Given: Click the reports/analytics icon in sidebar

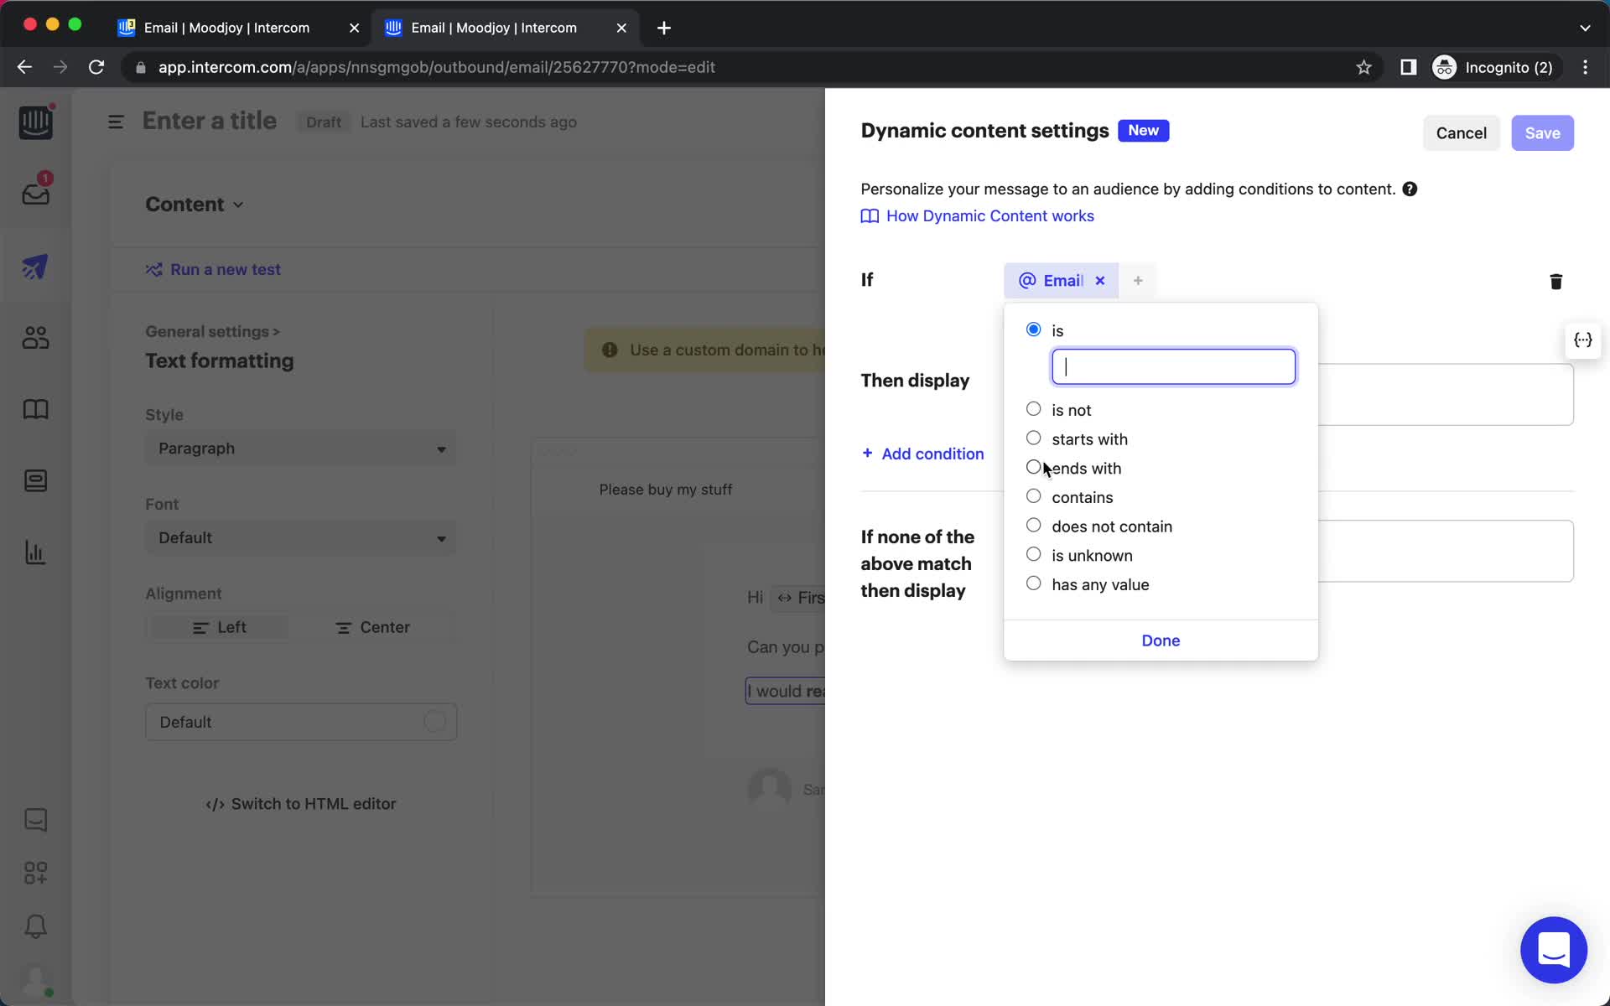Looking at the screenshot, I should pos(34,551).
